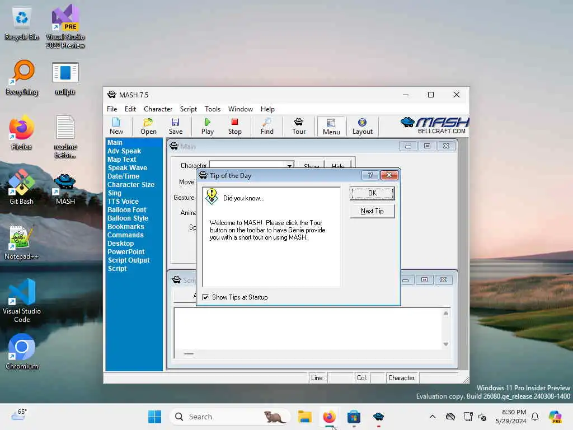Open the File menu
This screenshot has height=430, width=573.
click(x=112, y=109)
